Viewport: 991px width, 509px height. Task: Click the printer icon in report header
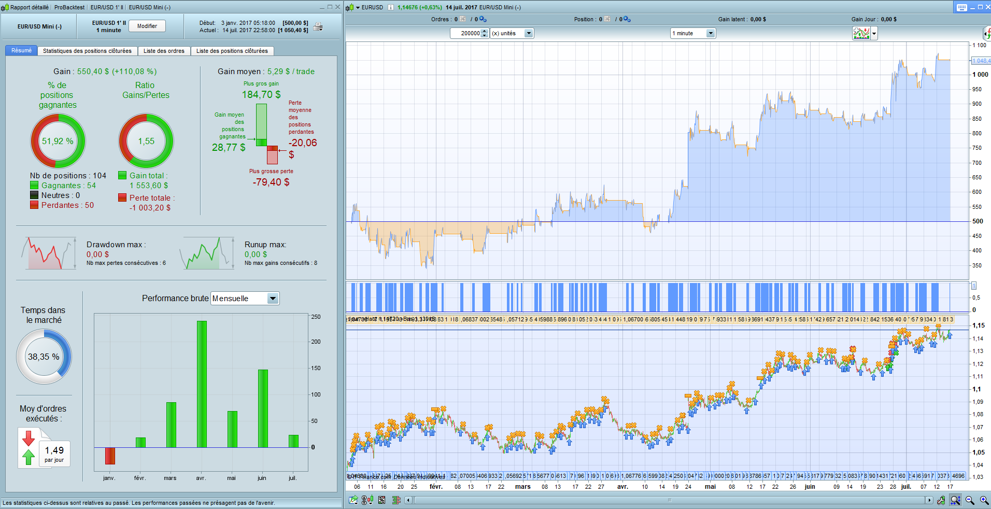click(x=318, y=26)
